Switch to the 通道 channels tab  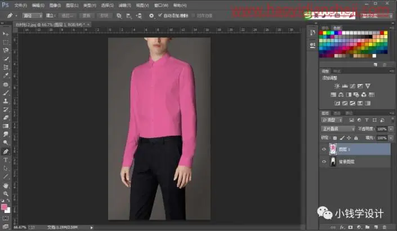pyautogui.click(x=337, y=113)
